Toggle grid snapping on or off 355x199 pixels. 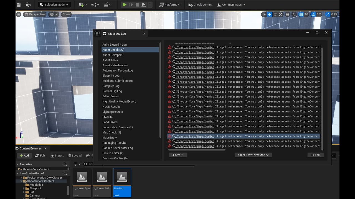[x=301, y=14]
